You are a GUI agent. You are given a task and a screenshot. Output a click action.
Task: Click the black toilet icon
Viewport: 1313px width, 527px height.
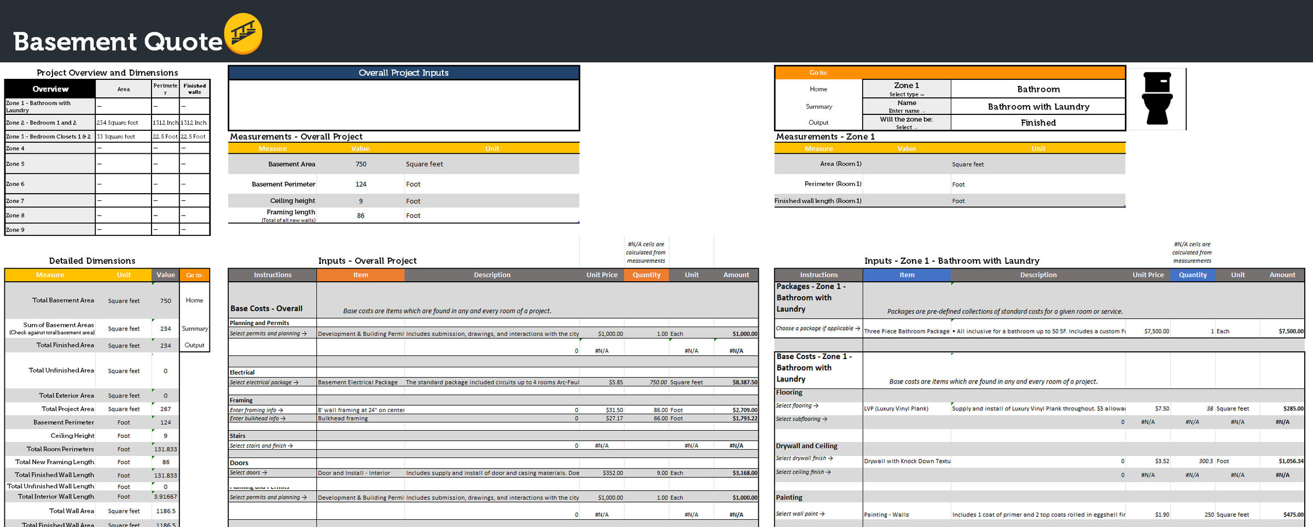[x=1157, y=99]
